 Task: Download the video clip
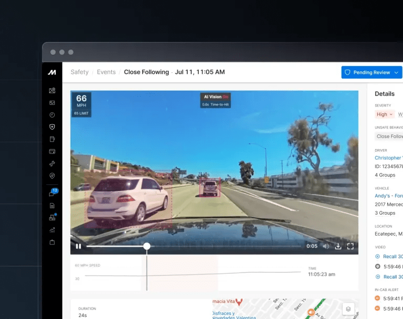coord(338,246)
